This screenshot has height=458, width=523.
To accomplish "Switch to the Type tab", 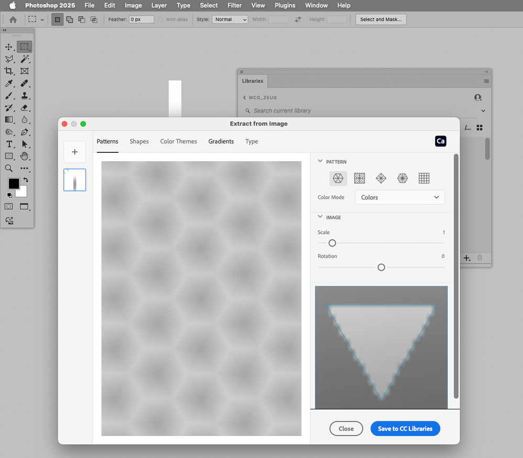I will [251, 141].
